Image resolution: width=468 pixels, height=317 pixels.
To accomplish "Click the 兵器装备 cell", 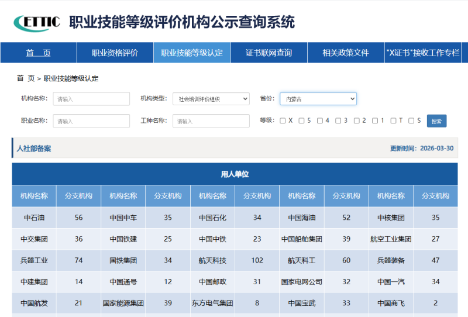I will click(391, 260).
